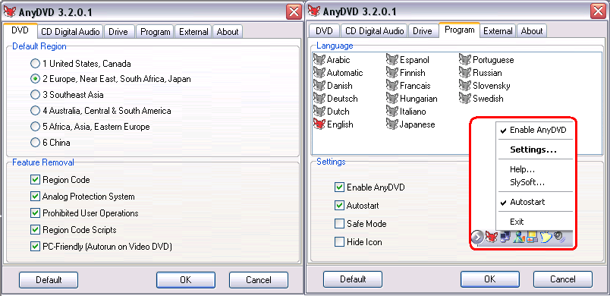Choose the Swedish language icon

tap(465, 99)
